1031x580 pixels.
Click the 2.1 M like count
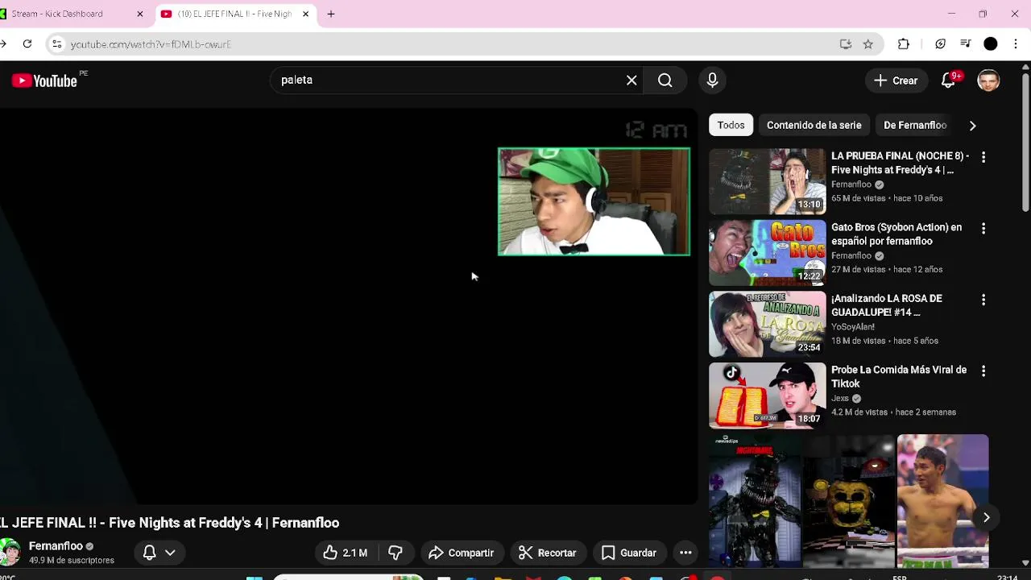coord(354,553)
